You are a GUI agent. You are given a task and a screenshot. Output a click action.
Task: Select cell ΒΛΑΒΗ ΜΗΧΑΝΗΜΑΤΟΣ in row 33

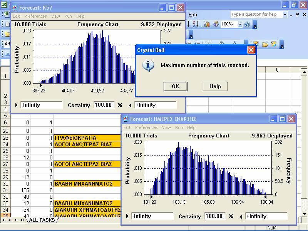coord(87,203)
